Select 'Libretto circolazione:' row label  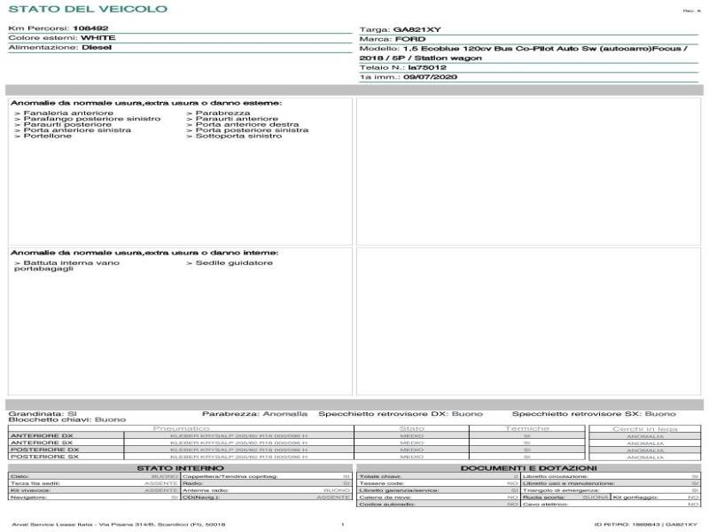[x=556, y=476]
